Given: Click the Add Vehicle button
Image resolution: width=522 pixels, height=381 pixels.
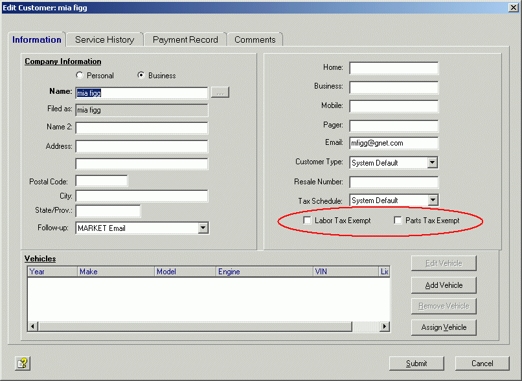Looking at the screenshot, I should pos(444,285).
